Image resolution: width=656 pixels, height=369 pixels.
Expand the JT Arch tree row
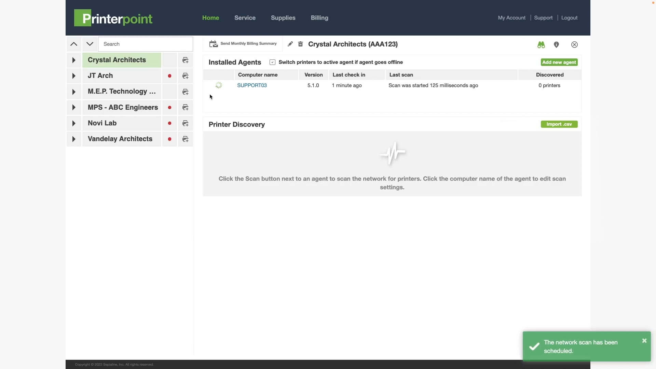coord(74,76)
